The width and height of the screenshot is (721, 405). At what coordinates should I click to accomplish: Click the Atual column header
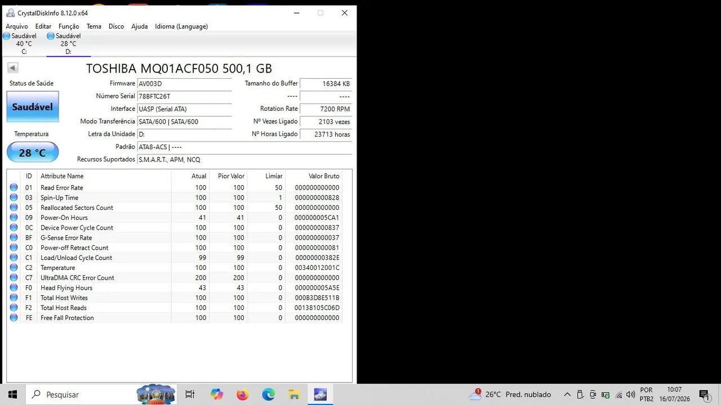(x=190, y=176)
